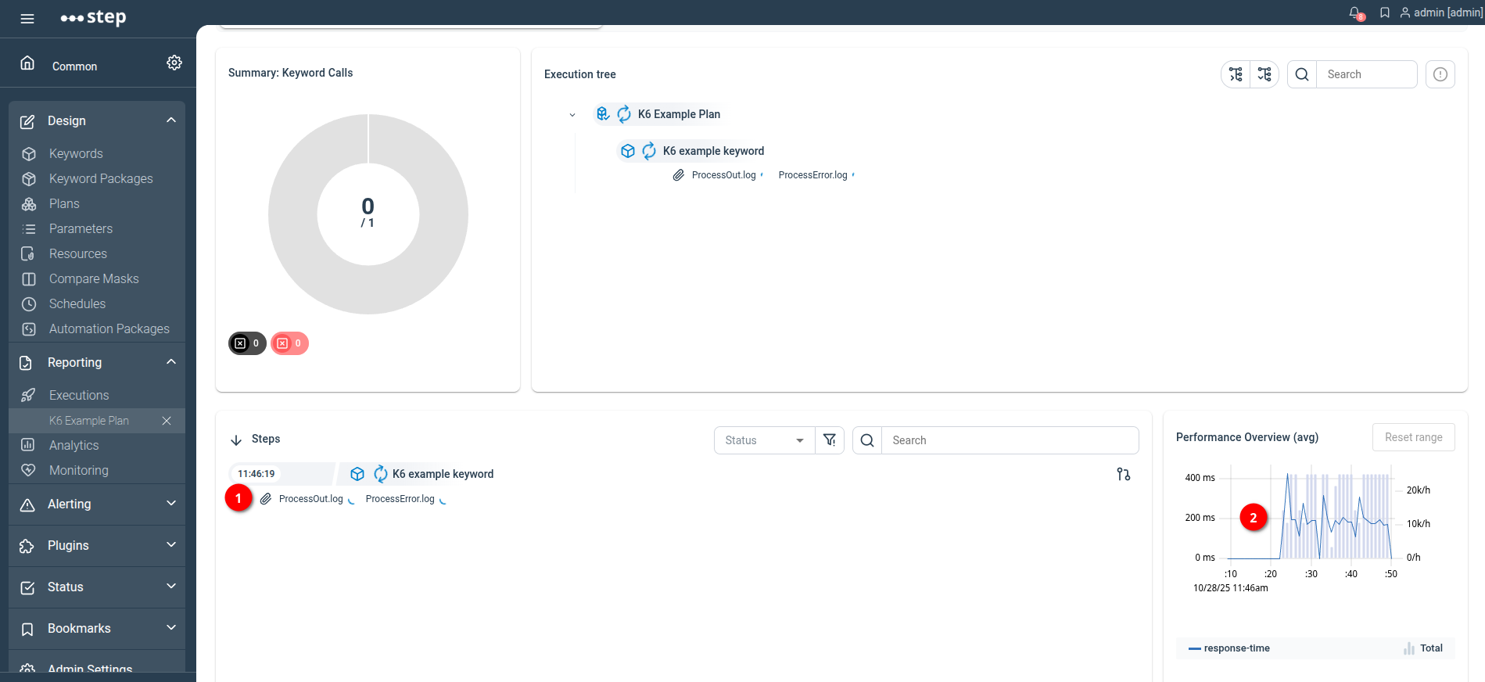The width and height of the screenshot is (1485, 682).
Task: Click the Plans icon in sidebar
Action: pos(29,204)
